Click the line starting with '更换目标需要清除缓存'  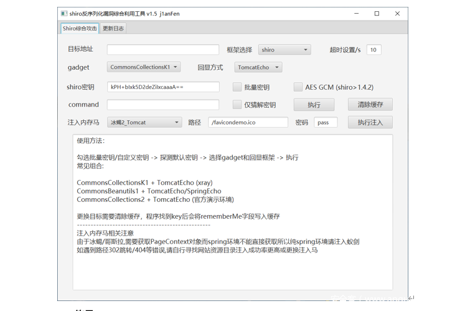(178, 216)
